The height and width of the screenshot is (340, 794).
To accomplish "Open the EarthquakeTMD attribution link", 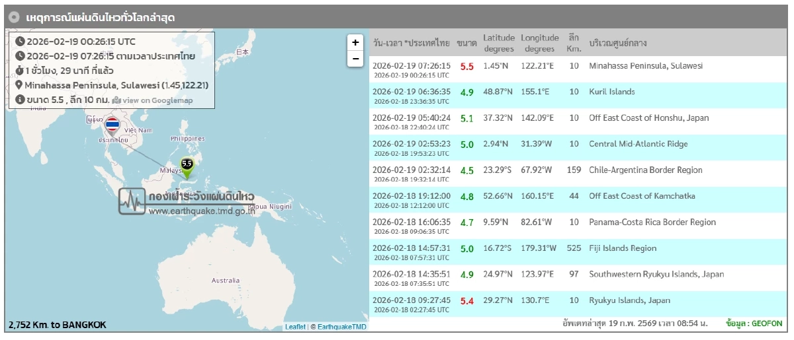I will 341,327.
